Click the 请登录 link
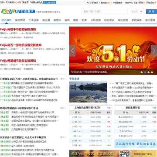The image size is (157, 157). click(x=26, y=3)
